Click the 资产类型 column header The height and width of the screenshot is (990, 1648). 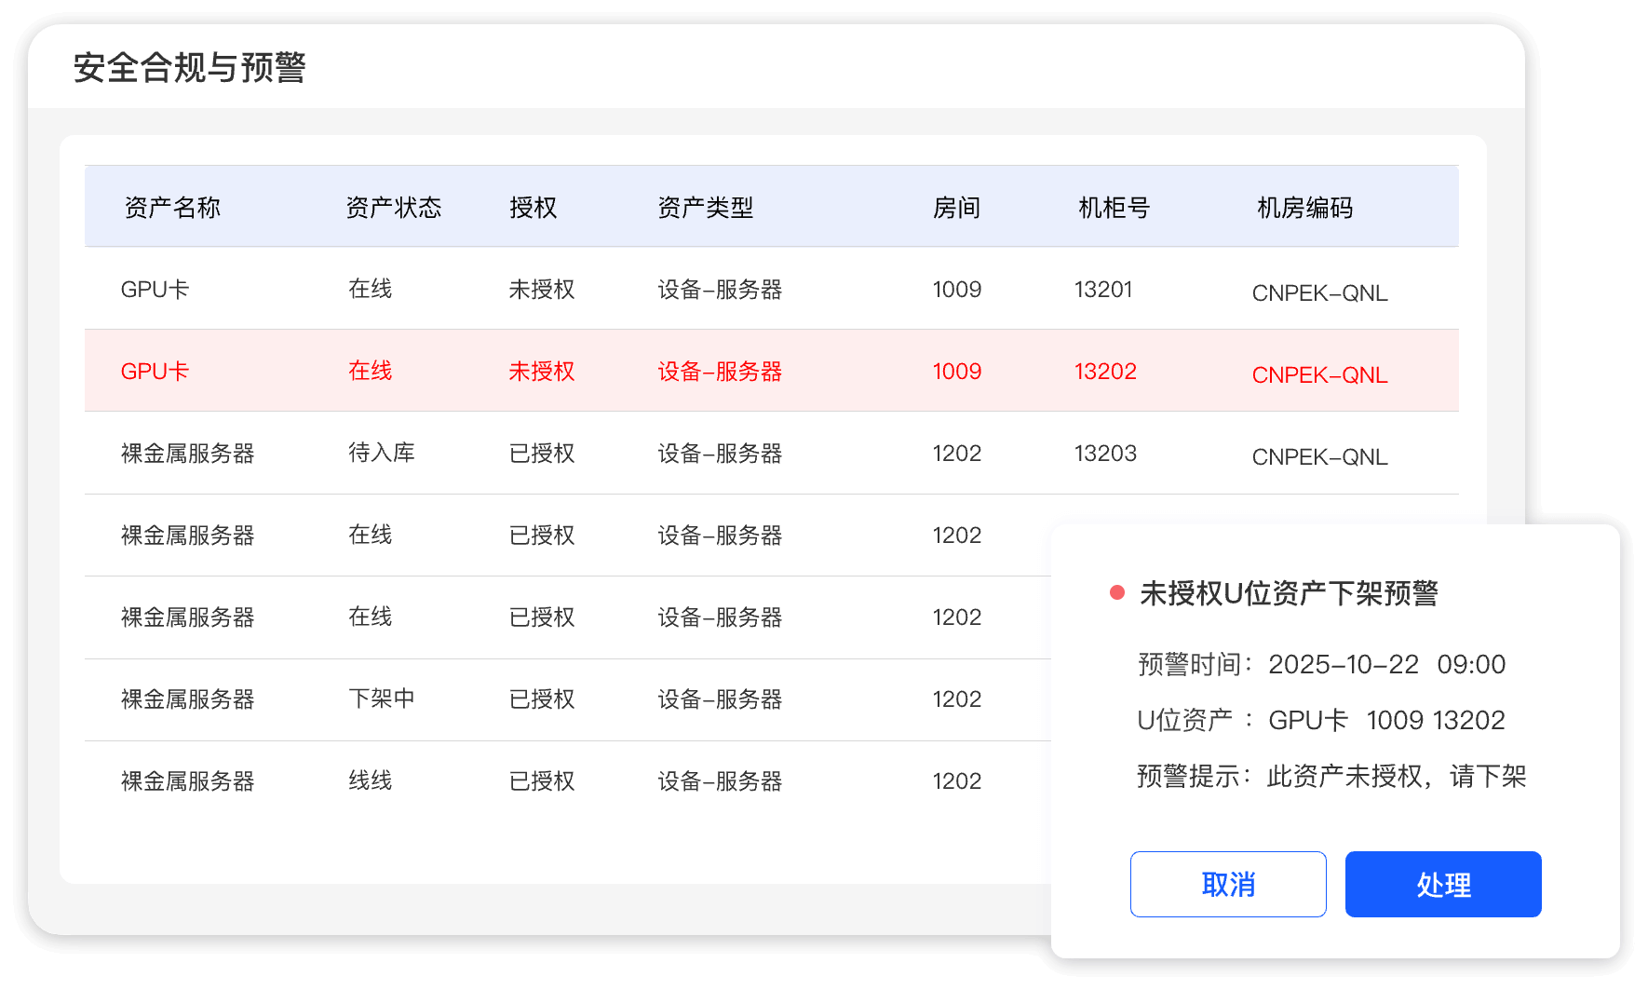coord(705,207)
